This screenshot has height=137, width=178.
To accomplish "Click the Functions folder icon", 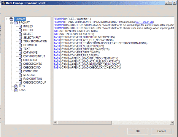I will 12,19.
